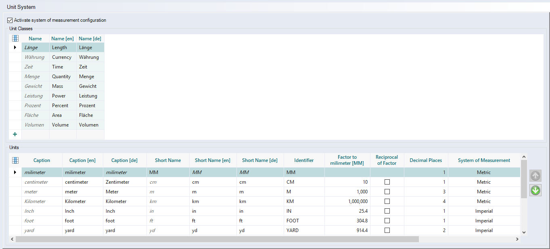Click the Identifier column header
This screenshot has height=249, width=550.
[304, 160]
